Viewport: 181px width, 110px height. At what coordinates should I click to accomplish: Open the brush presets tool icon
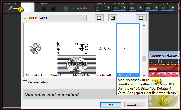tap(10, 9)
